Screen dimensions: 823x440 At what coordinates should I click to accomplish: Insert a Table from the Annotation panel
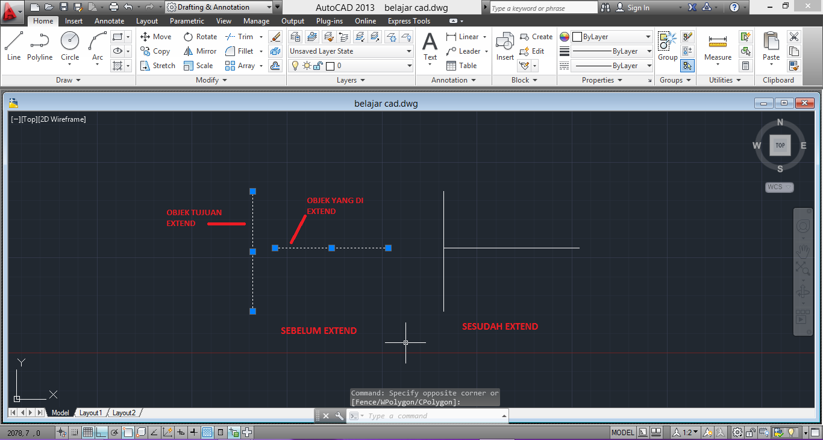click(465, 65)
